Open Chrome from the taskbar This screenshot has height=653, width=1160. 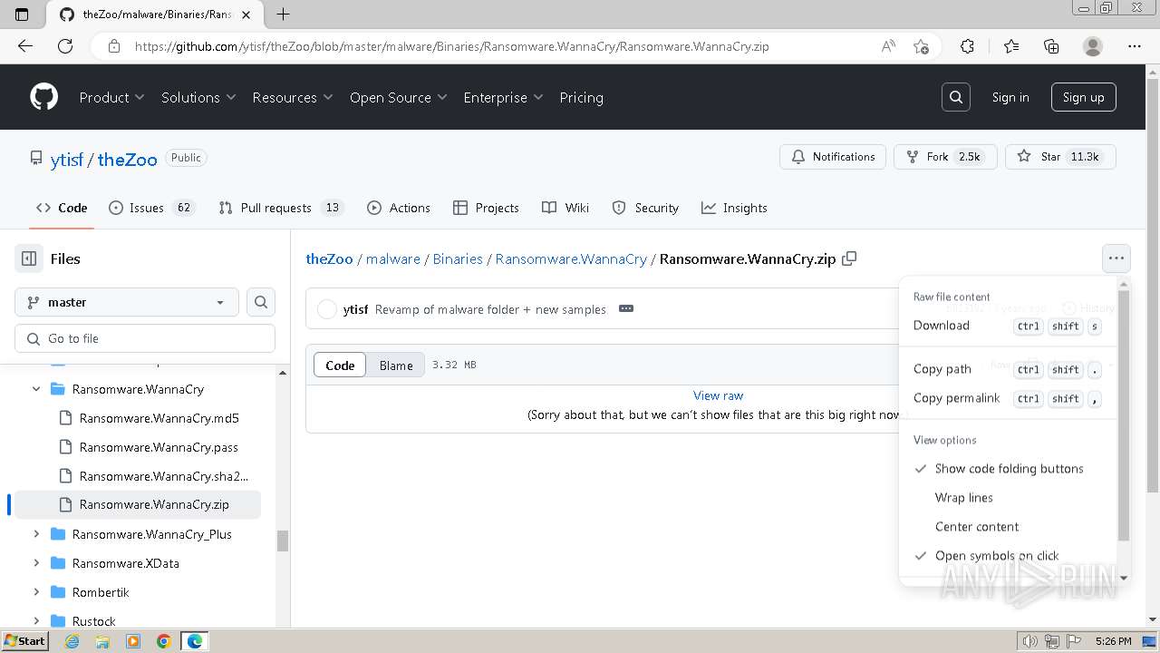point(164,641)
